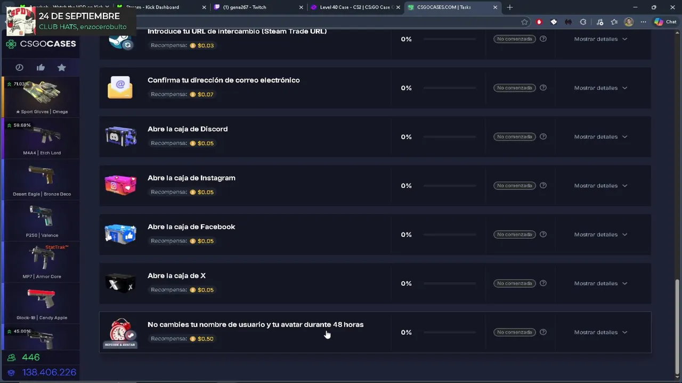Switch to the Kick Dashboard tab
This screenshot has height=383, width=682.
click(160, 7)
